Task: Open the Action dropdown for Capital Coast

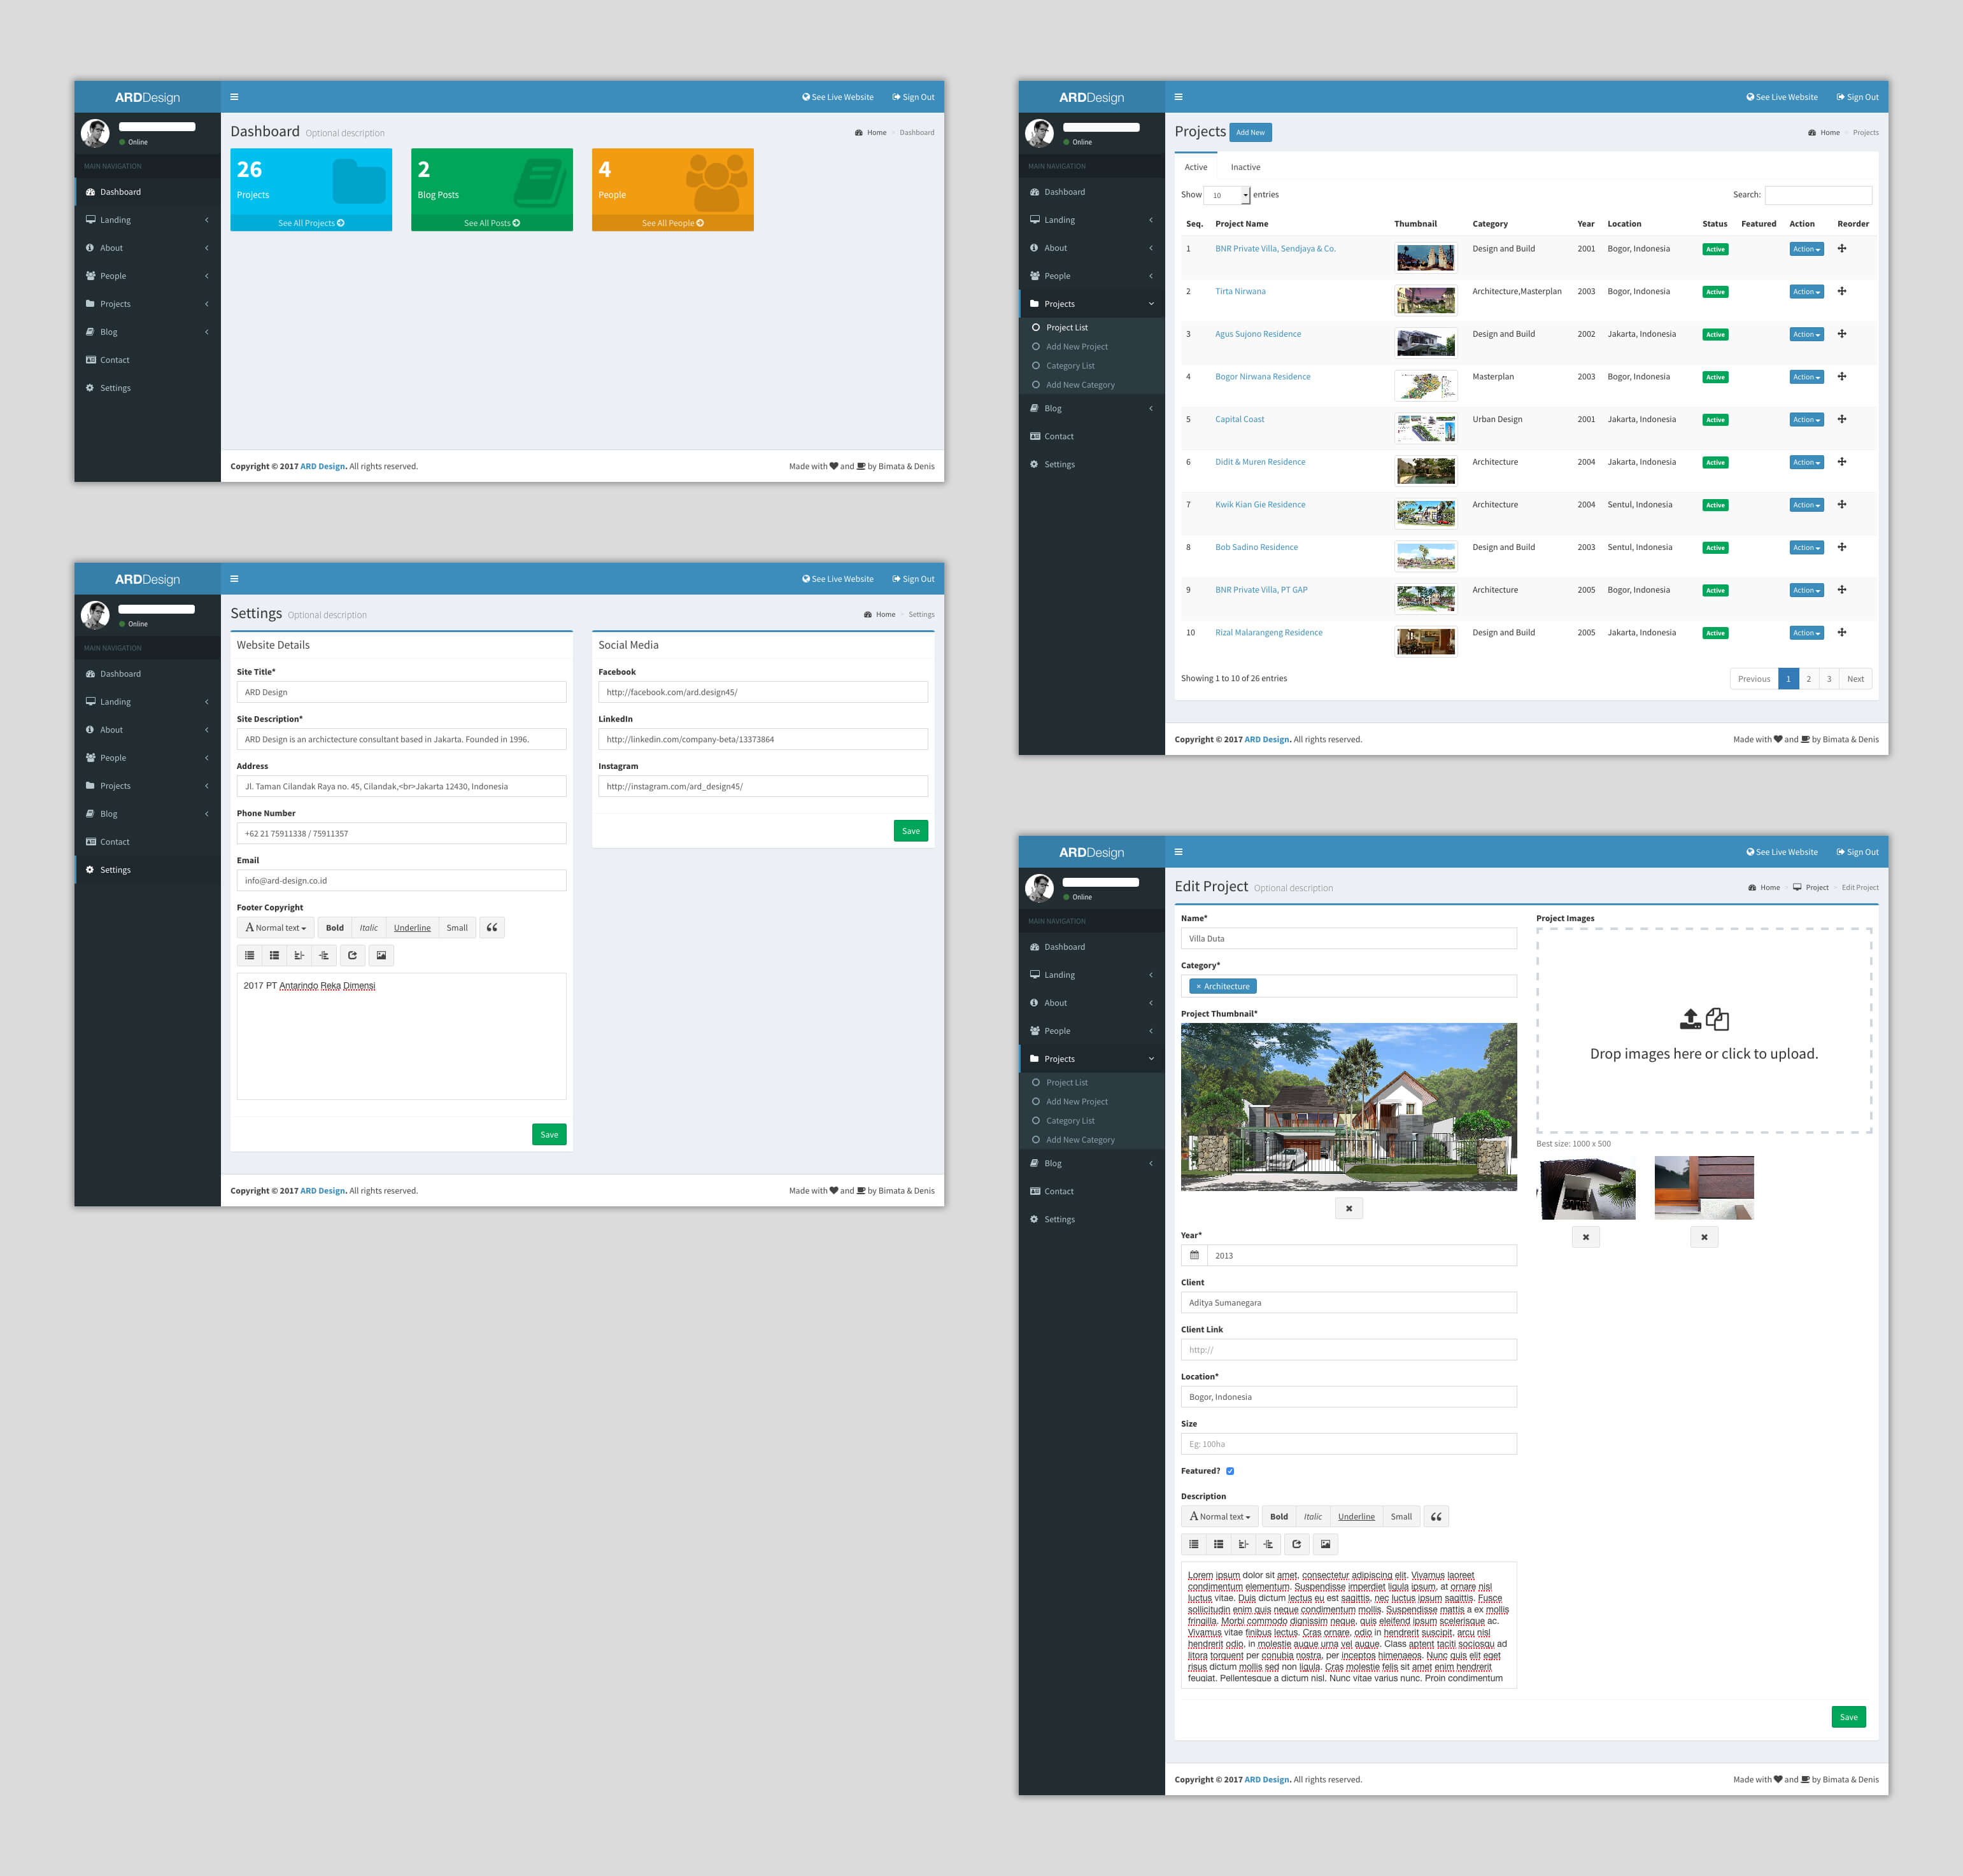Action: point(1806,420)
